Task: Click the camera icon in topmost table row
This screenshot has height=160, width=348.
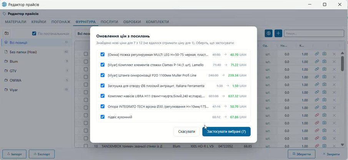Action: click(x=324, y=54)
